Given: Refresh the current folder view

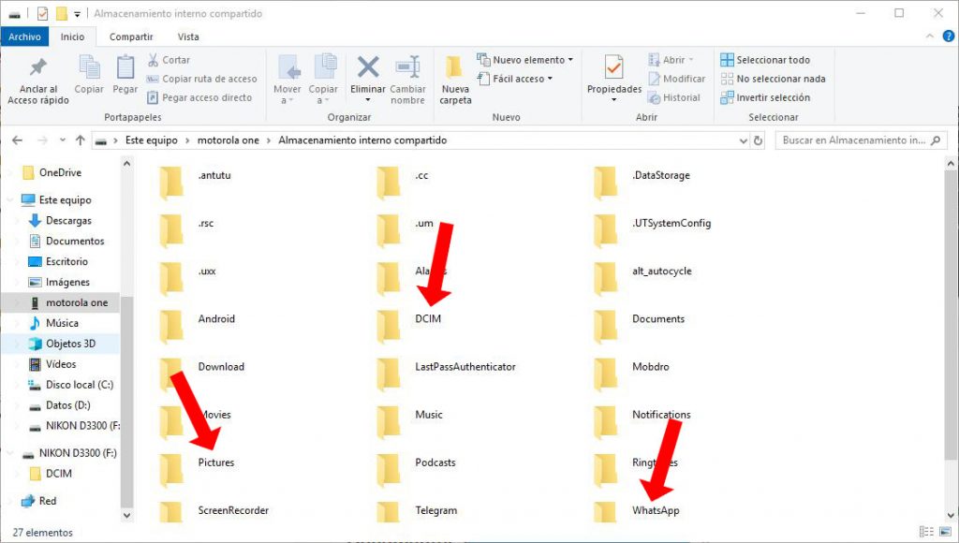Looking at the screenshot, I should click(758, 140).
